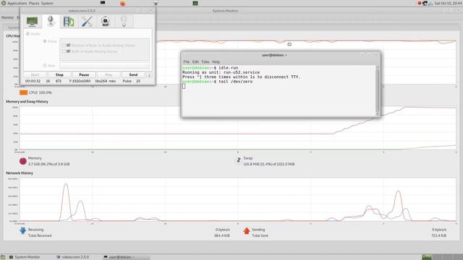Click the disabled Start button in vokoscreen

(35, 75)
